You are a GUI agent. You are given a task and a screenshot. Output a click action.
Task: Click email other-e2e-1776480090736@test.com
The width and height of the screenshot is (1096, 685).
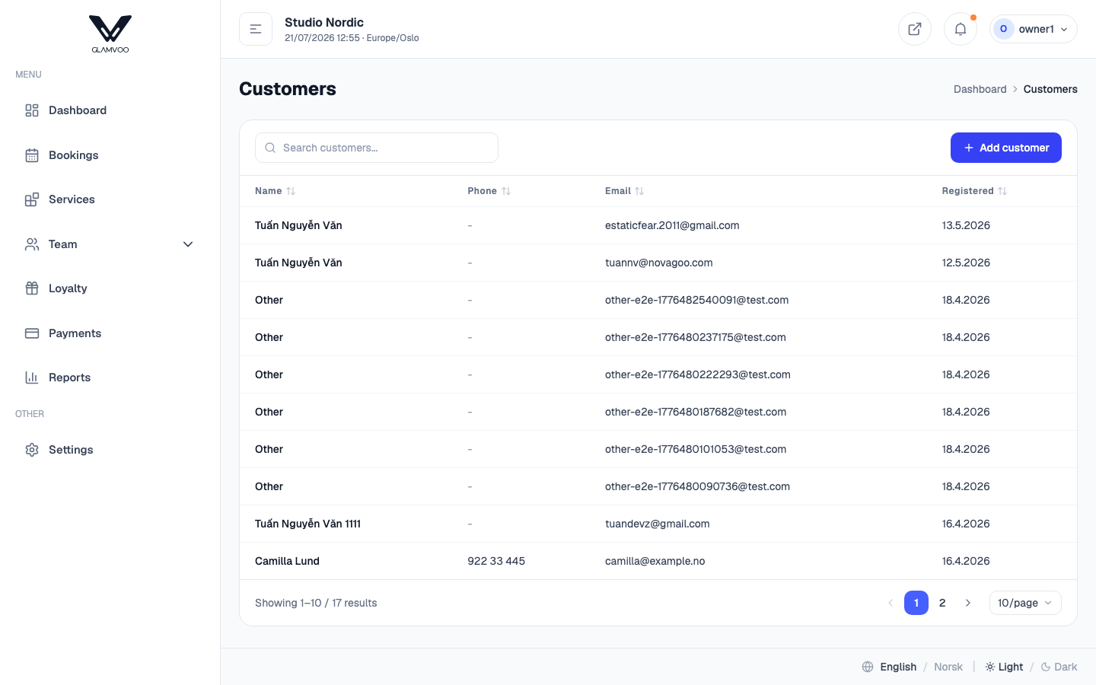(x=698, y=486)
